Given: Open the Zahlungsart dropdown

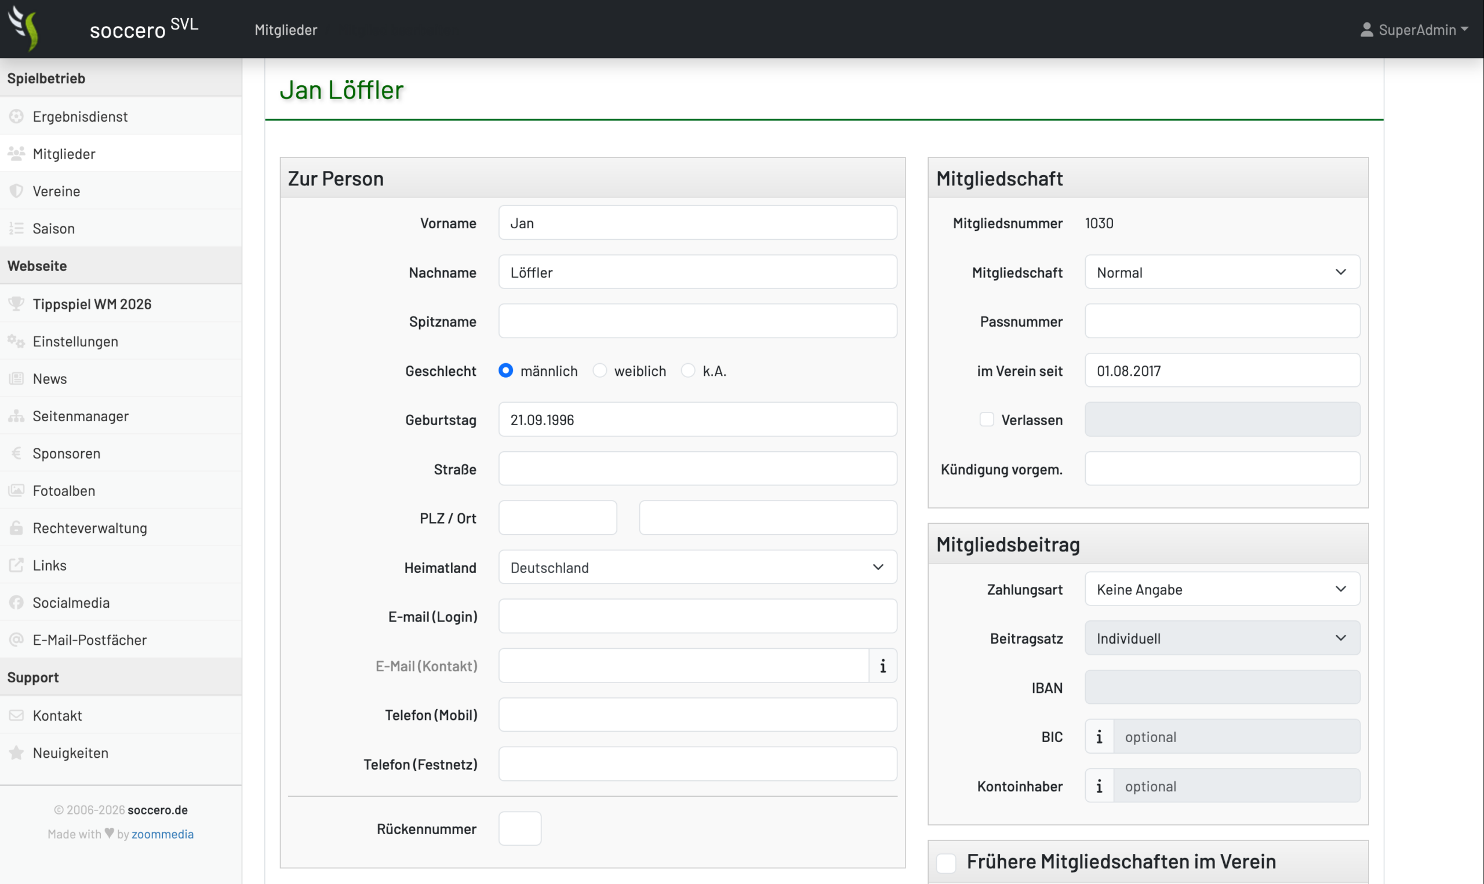Looking at the screenshot, I should [x=1223, y=589].
